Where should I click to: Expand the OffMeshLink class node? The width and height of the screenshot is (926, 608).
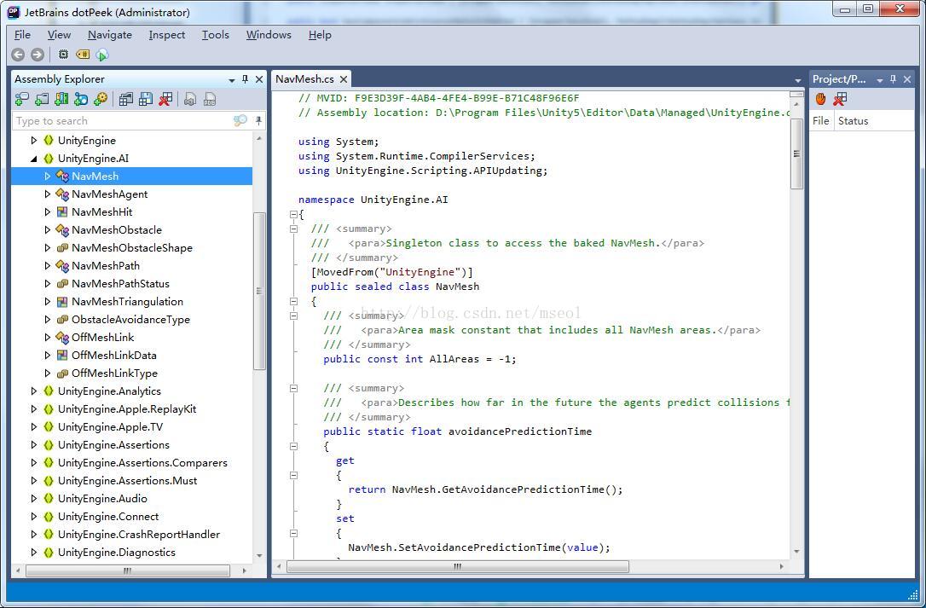click(x=47, y=338)
